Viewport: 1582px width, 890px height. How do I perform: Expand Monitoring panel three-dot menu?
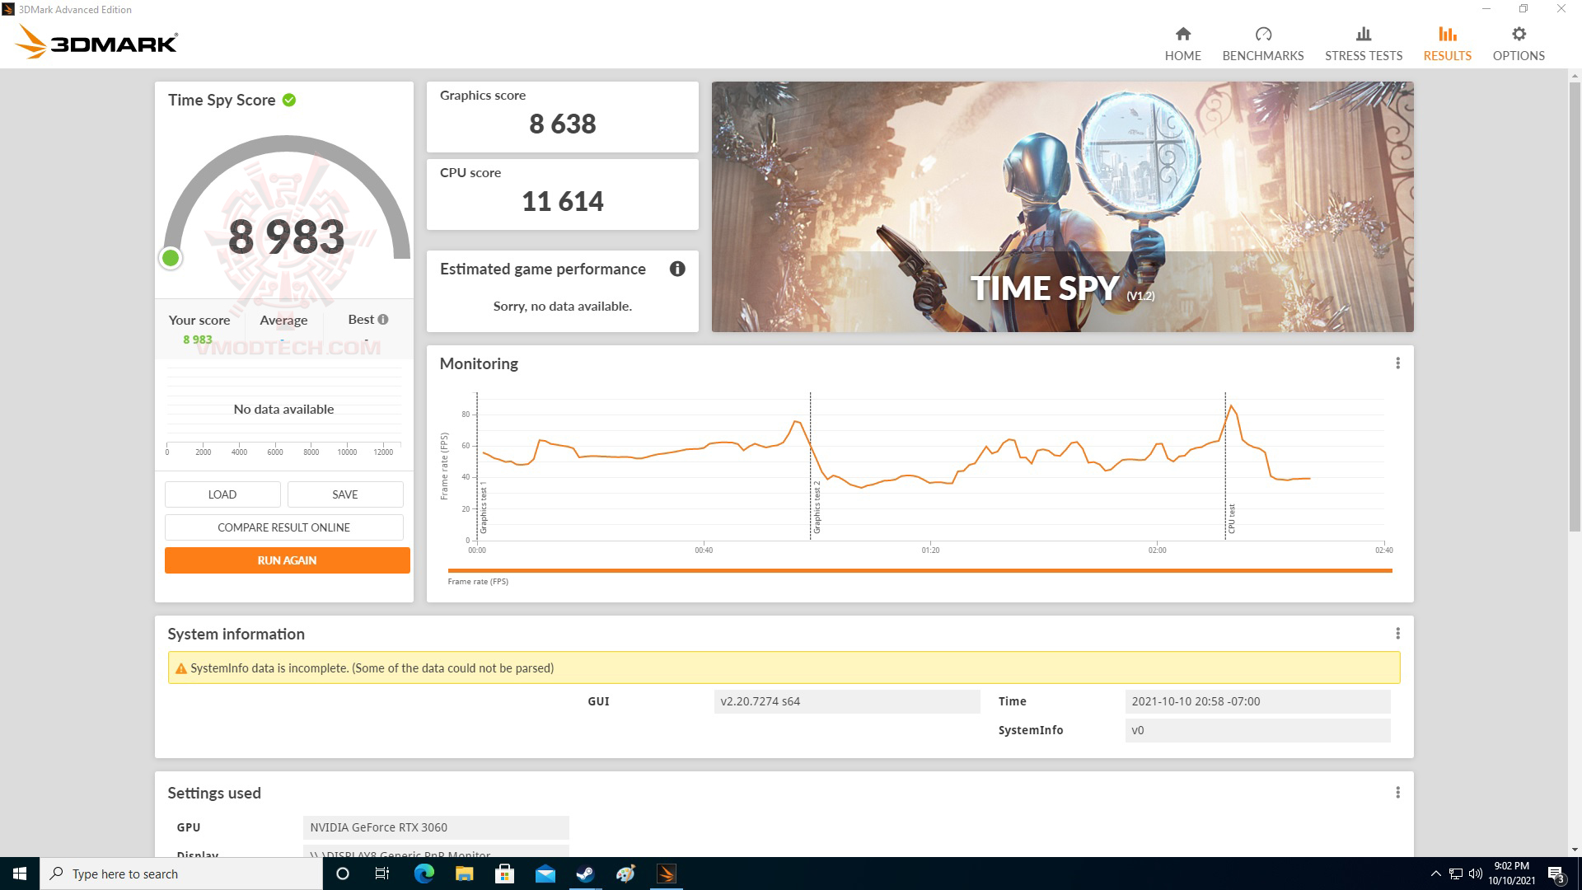1397,363
